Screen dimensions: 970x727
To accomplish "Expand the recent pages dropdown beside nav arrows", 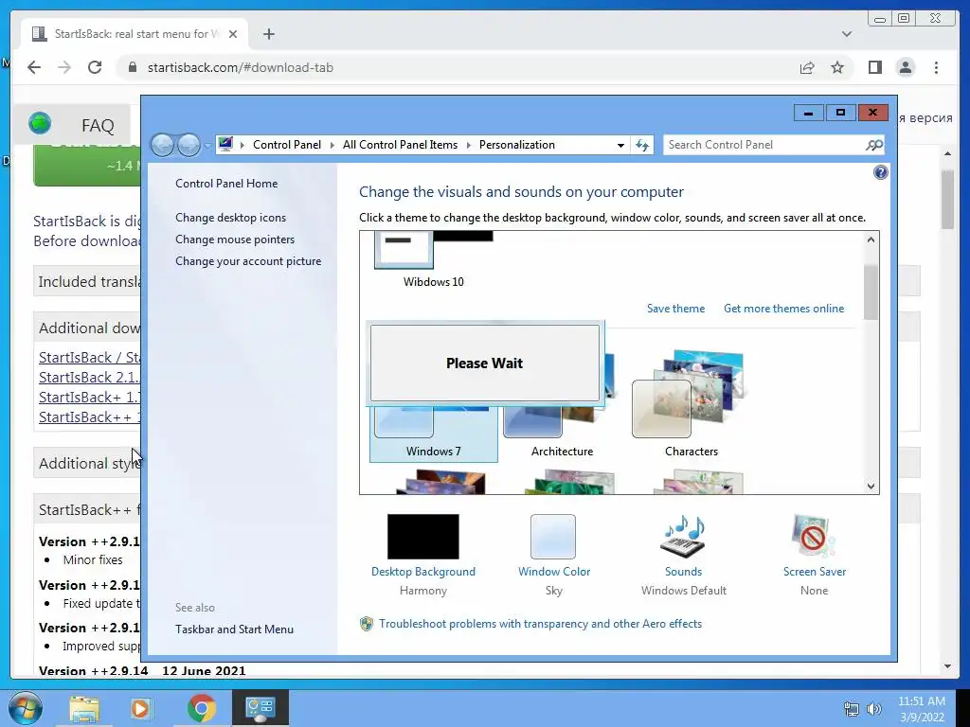I will 207,145.
